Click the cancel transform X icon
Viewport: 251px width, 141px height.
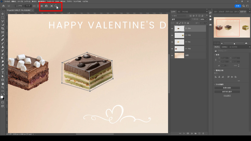(51, 6)
